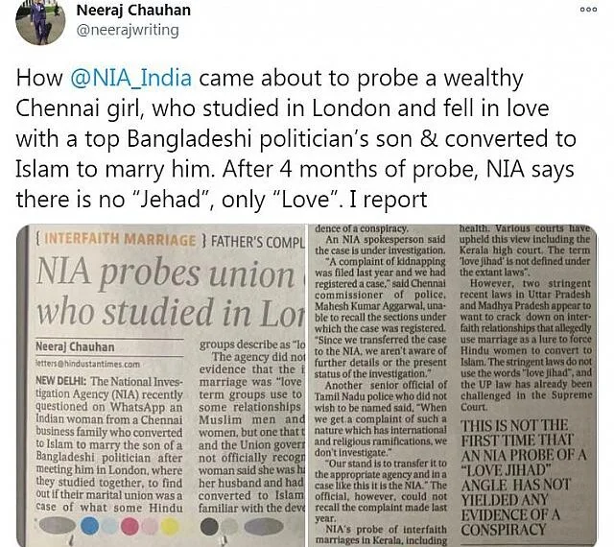Click the tweet body text paragraph
The height and width of the screenshot is (547, 614).
pos(296,139)
